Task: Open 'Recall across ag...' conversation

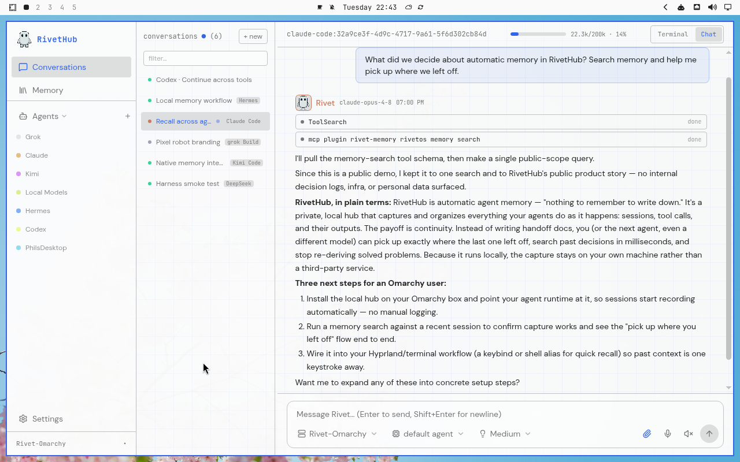Action: [205, 121]
